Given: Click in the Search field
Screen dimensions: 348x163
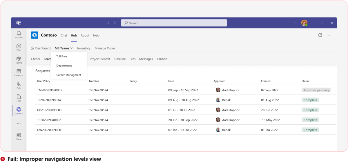Looking at the screenshot, I should tap(174, 23).
